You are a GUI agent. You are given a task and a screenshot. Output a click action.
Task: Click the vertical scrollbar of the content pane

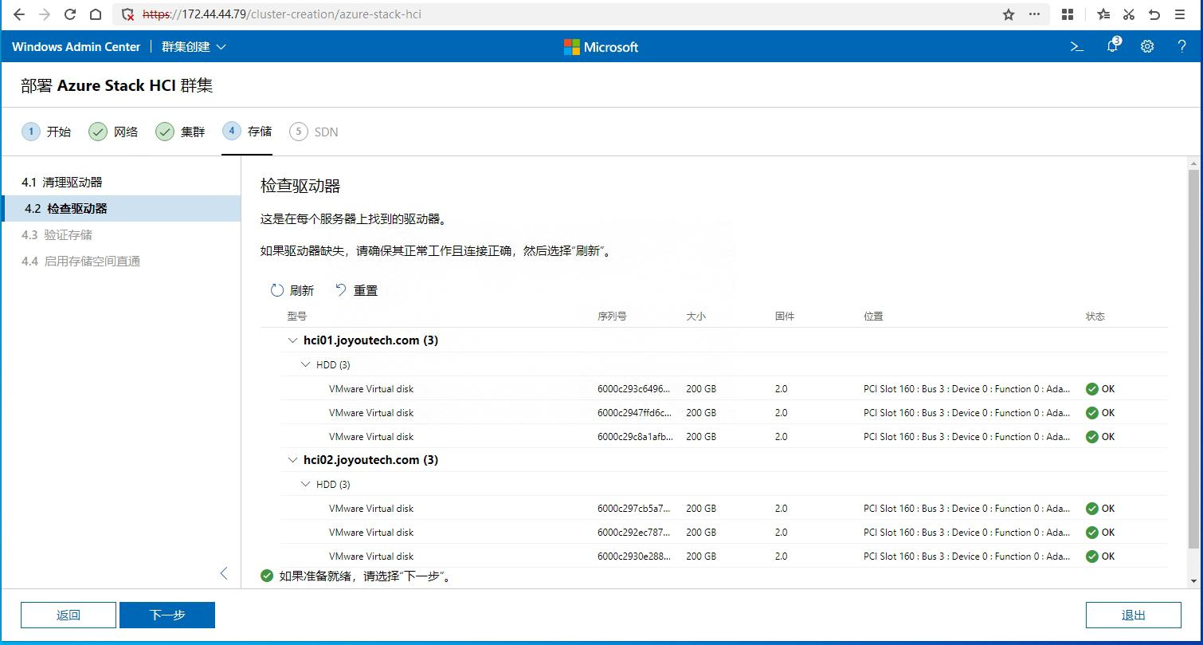(1193, 359)
